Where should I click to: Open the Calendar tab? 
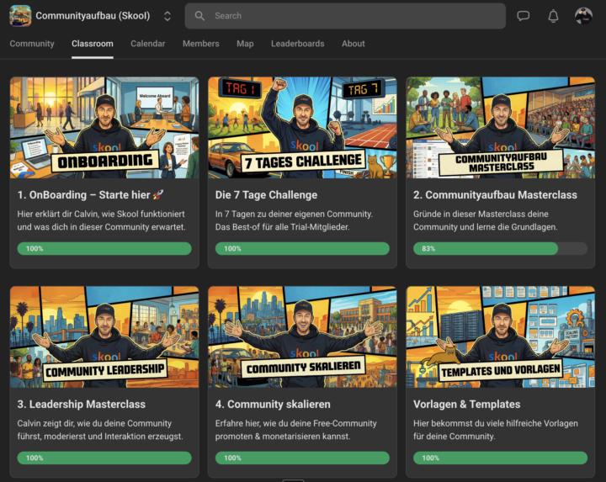click(x=147, y=44)
